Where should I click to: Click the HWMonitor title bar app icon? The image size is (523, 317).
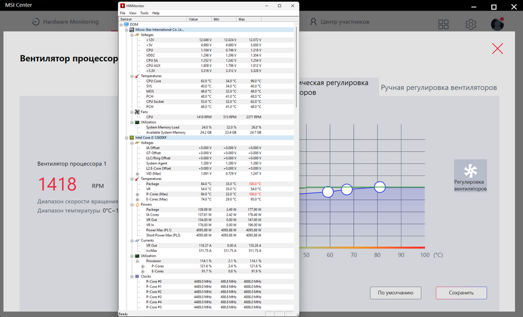122,6
